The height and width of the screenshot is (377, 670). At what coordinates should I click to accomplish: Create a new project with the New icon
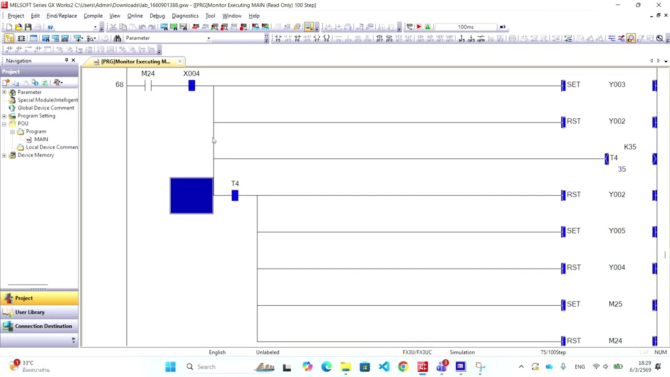[9, 27]
